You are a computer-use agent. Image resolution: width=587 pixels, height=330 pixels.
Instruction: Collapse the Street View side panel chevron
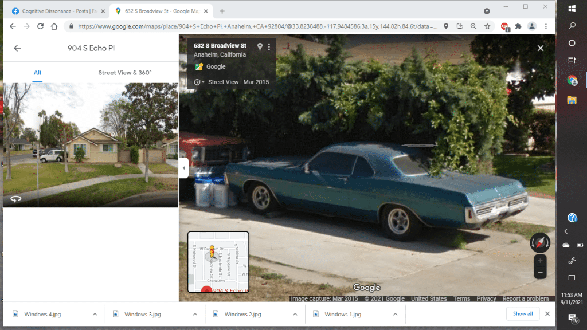(x=183, y=167)
